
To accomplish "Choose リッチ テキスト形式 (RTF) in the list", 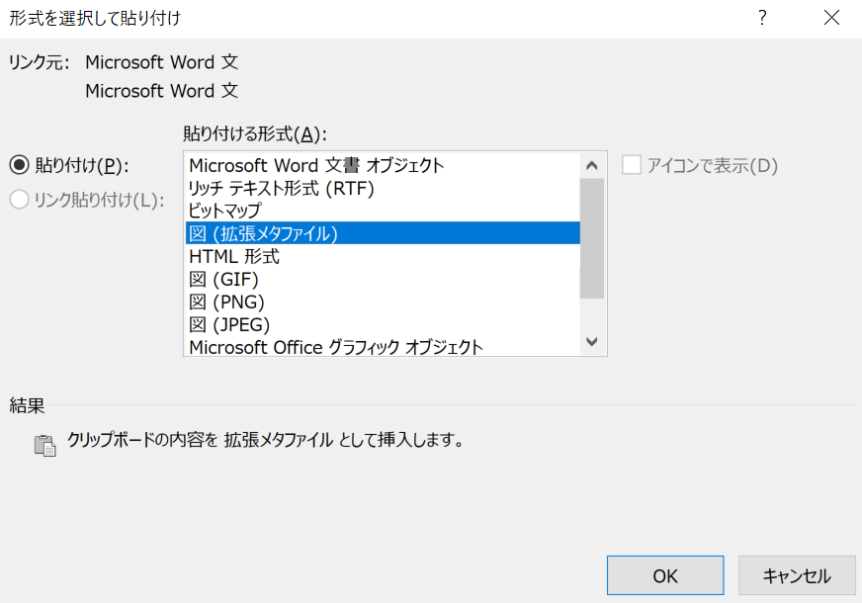I will (x=383, y=188).
